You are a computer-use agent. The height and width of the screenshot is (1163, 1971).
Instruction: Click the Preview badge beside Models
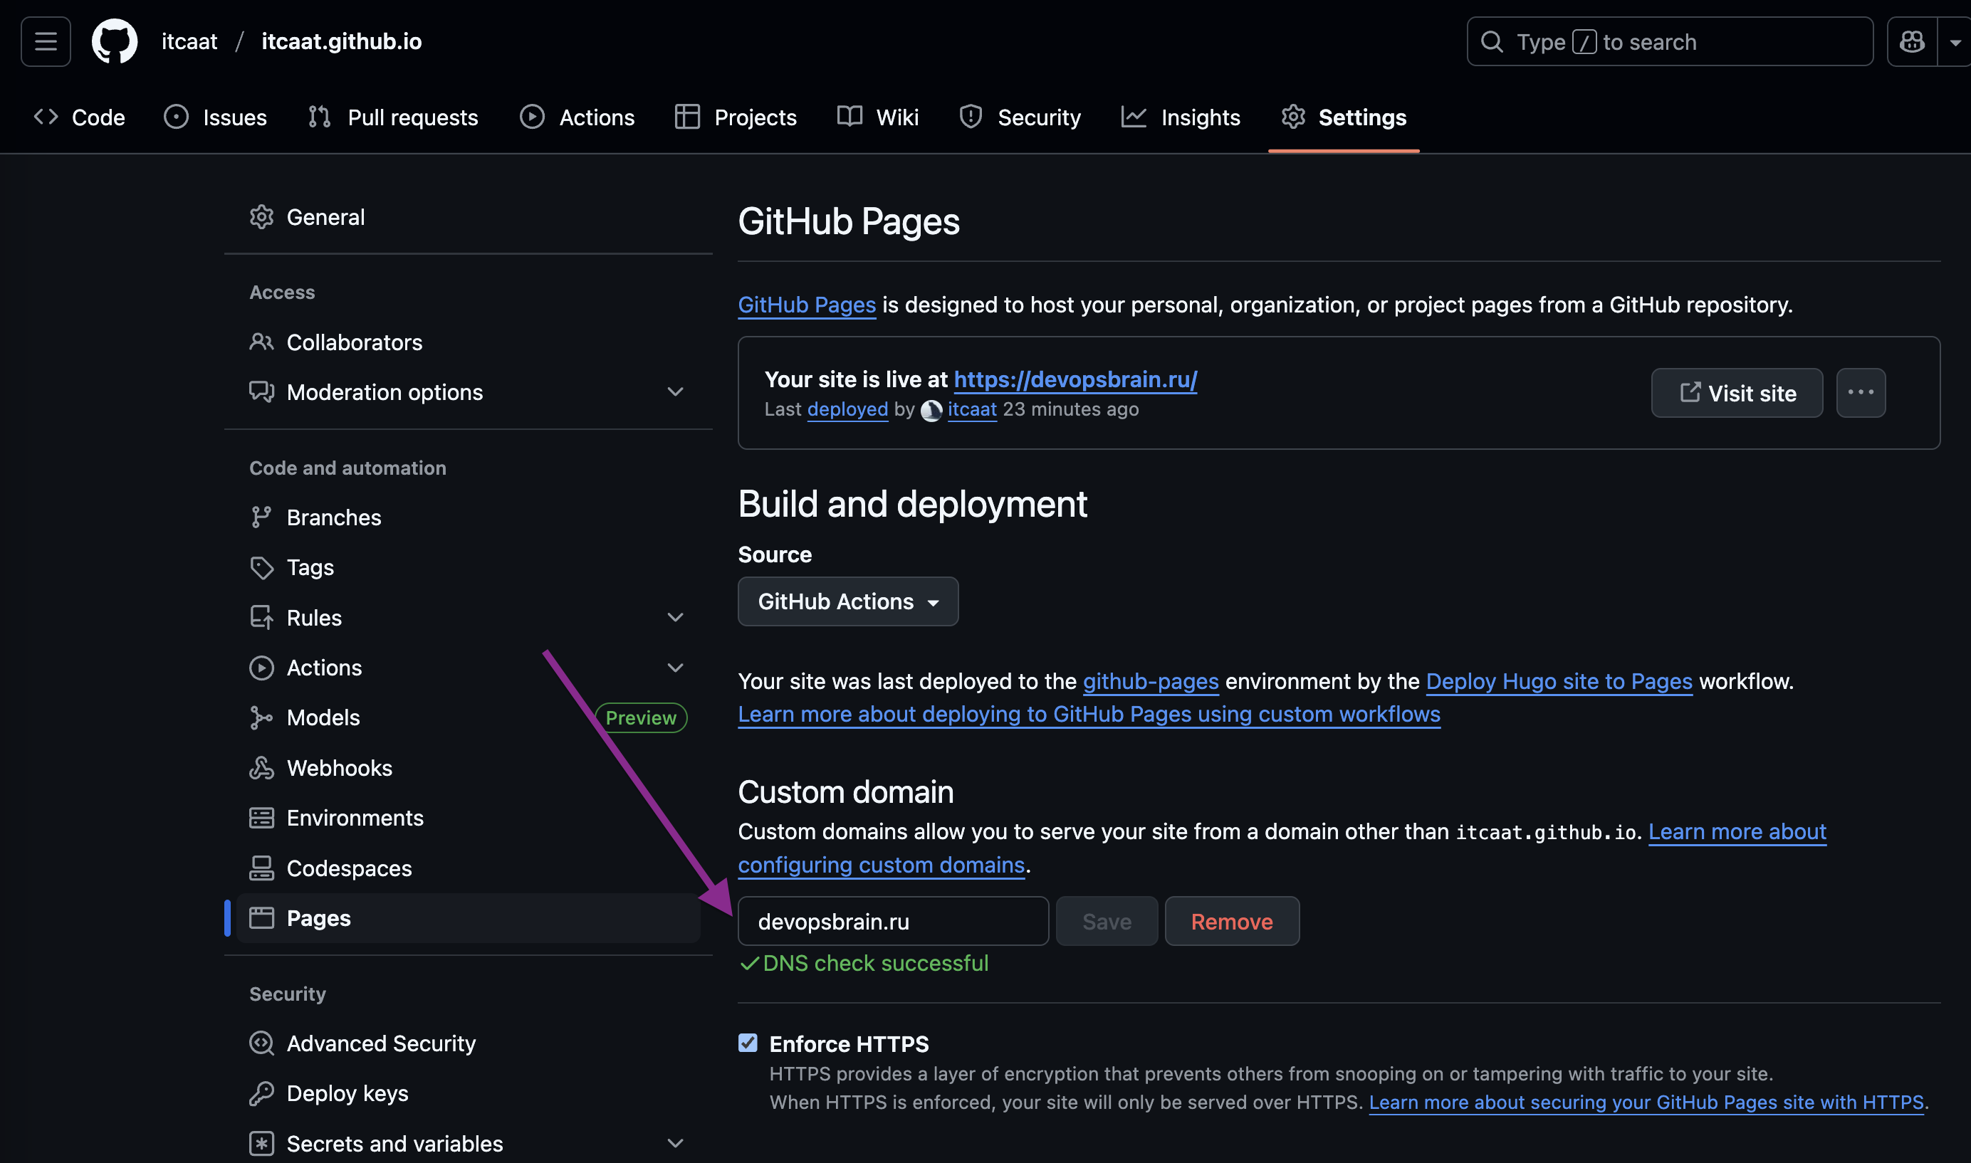click(641, 718)
